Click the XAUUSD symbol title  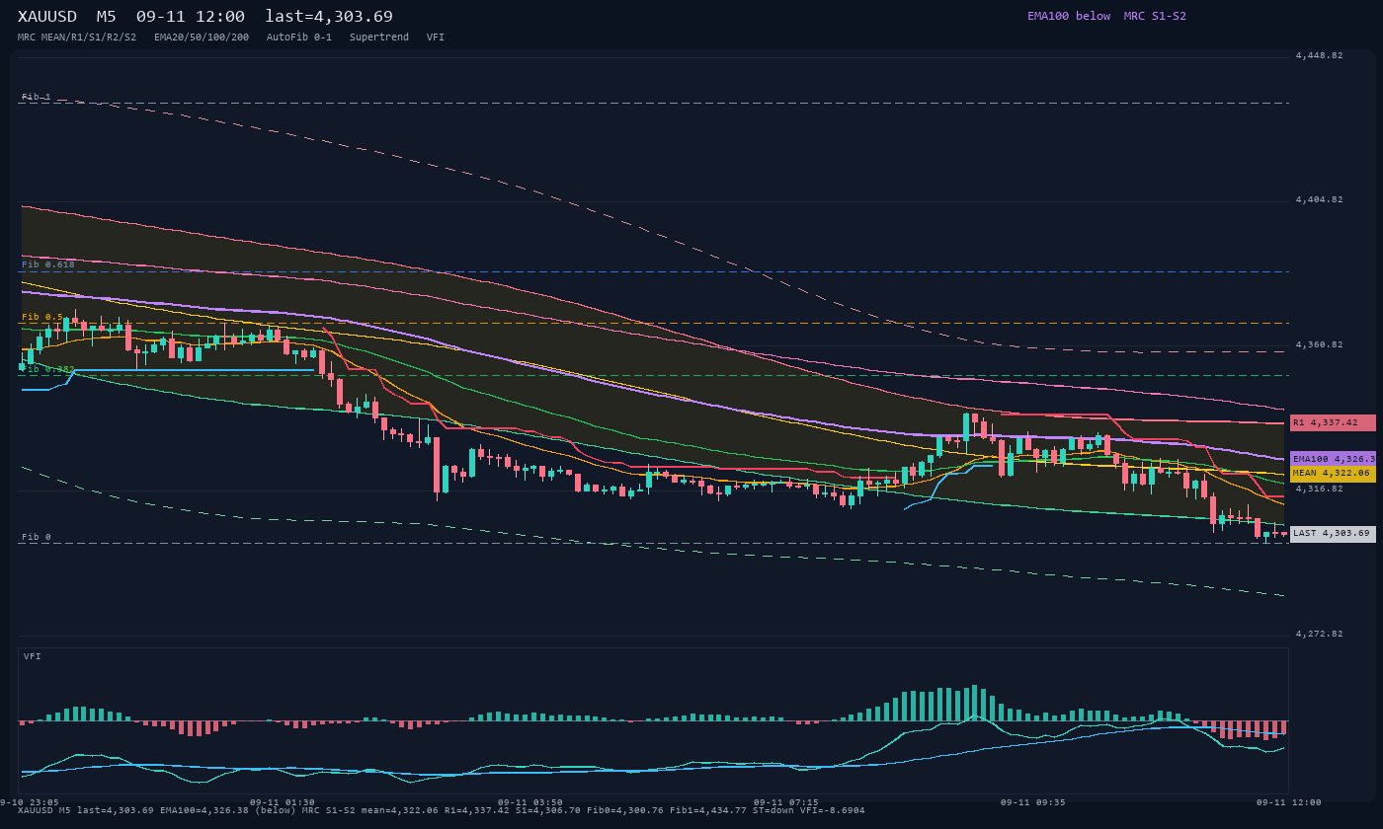point(49,17)
